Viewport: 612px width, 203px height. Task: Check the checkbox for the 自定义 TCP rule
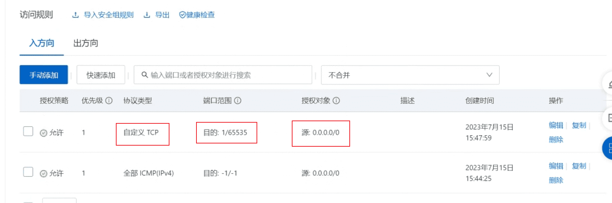click(28, 131)
